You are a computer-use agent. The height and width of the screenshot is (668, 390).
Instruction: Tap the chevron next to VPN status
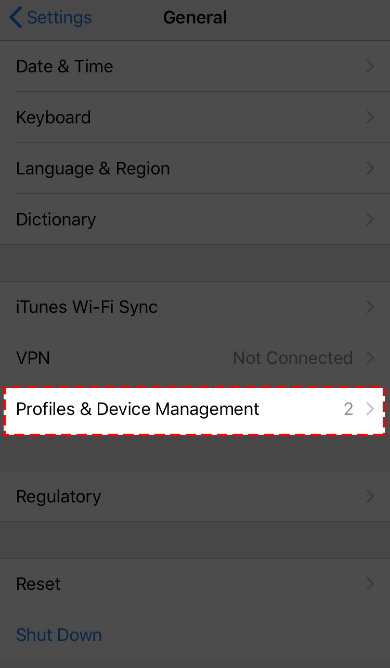click(370, 358)
